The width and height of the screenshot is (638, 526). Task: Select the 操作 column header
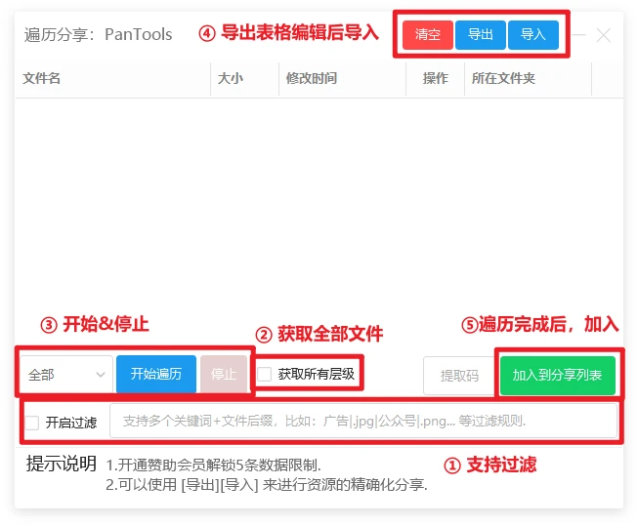tap(435, 78)
